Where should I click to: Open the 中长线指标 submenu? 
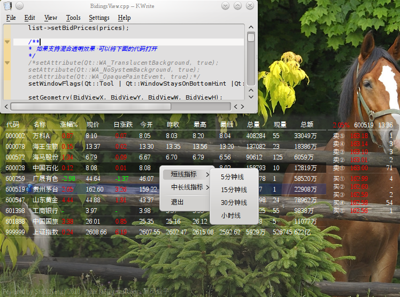[187, 187]
